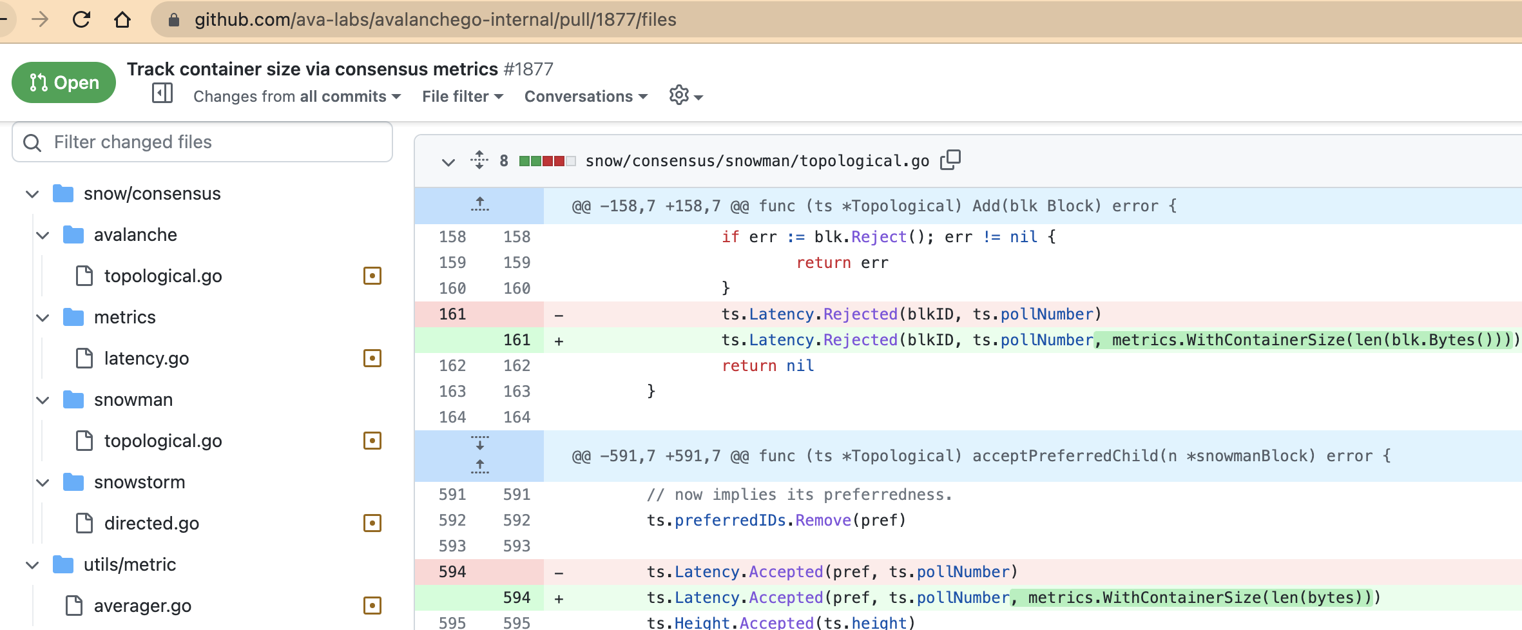Viewport: 1522px width, 630px height.
Task: Collapse the snow/consensus/snowman/topological.go diff
Action: coord(448,161)
